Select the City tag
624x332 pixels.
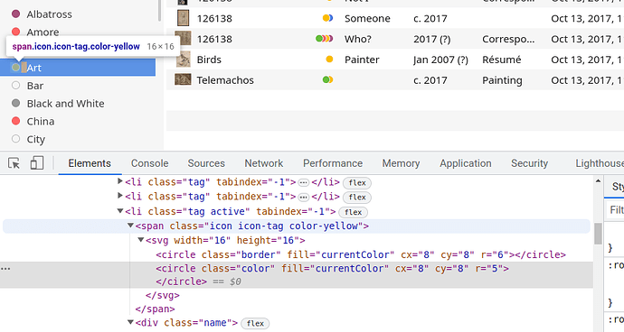[36, 140]
